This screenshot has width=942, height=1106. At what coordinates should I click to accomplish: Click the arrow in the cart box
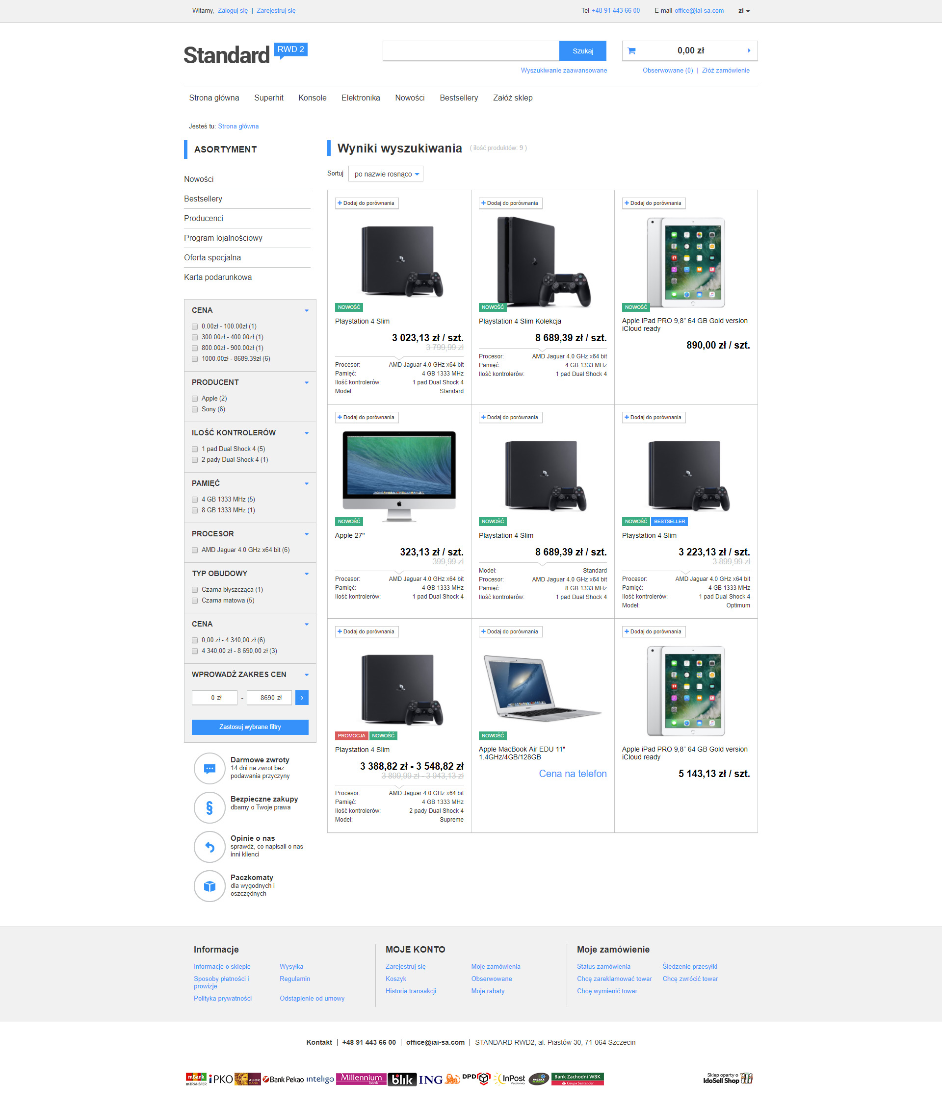click(749, 50)
